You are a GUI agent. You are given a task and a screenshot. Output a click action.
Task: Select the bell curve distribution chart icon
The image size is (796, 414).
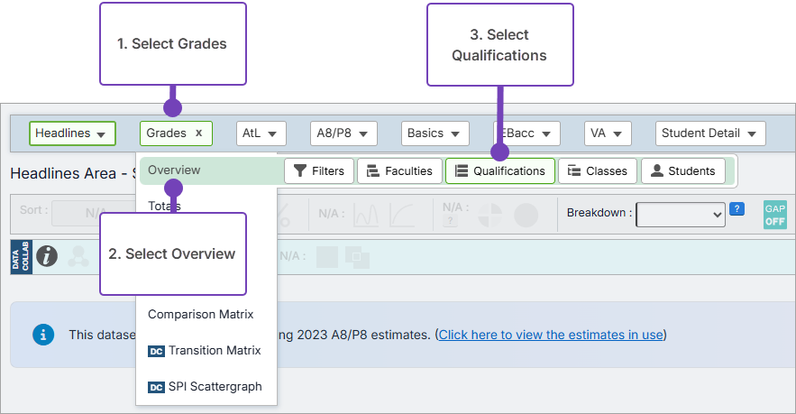(x=366, y=215)
